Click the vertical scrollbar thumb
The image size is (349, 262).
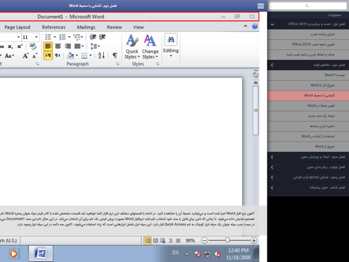[255, 111]
